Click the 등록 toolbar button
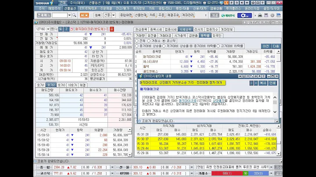Viewport: 316px width, 177px height. [97, 15]
